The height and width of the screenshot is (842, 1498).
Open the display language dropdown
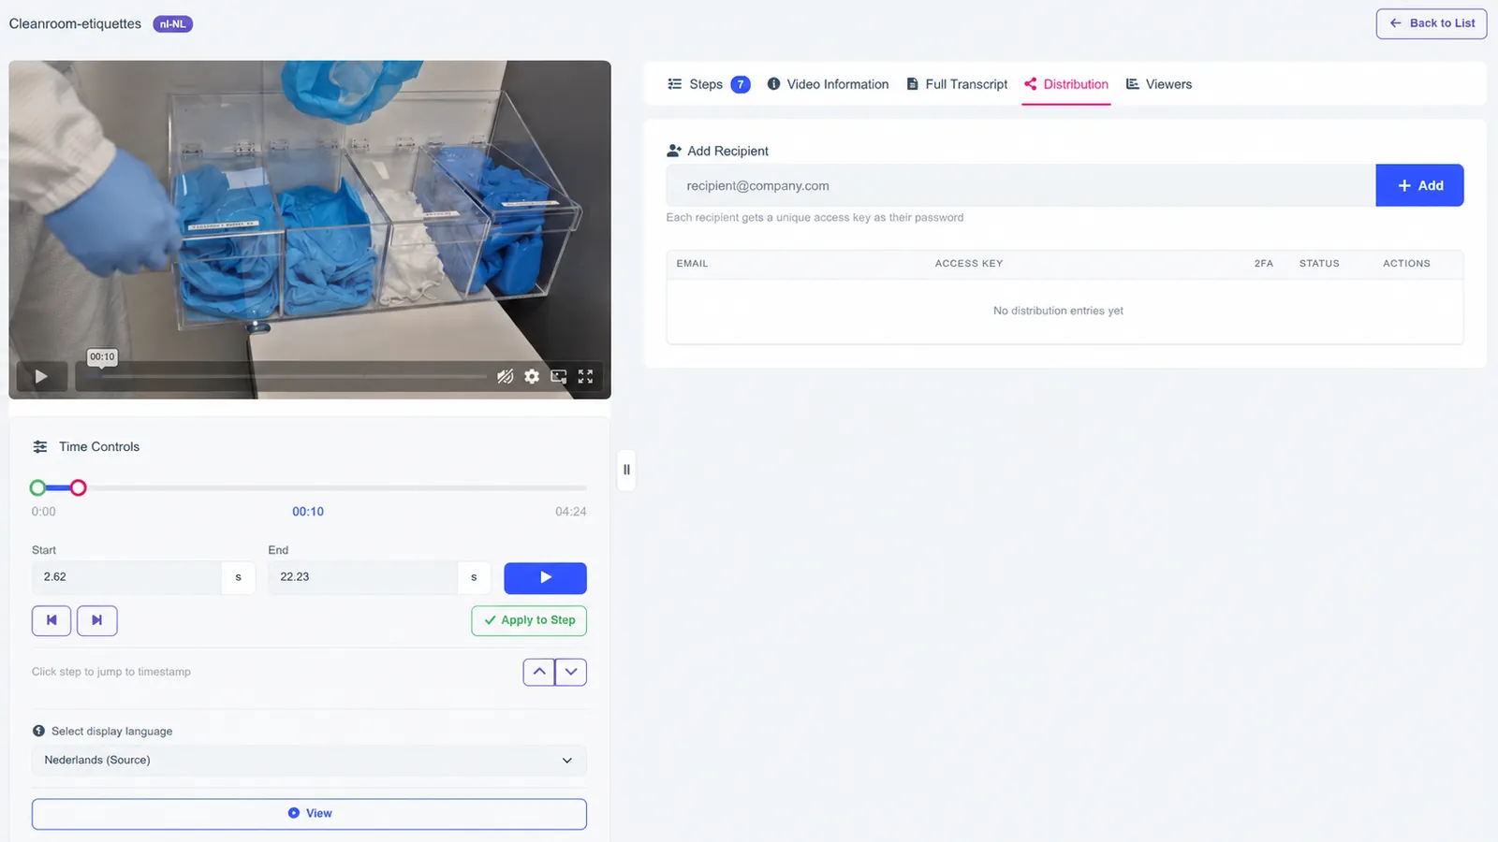coord(309,761)
